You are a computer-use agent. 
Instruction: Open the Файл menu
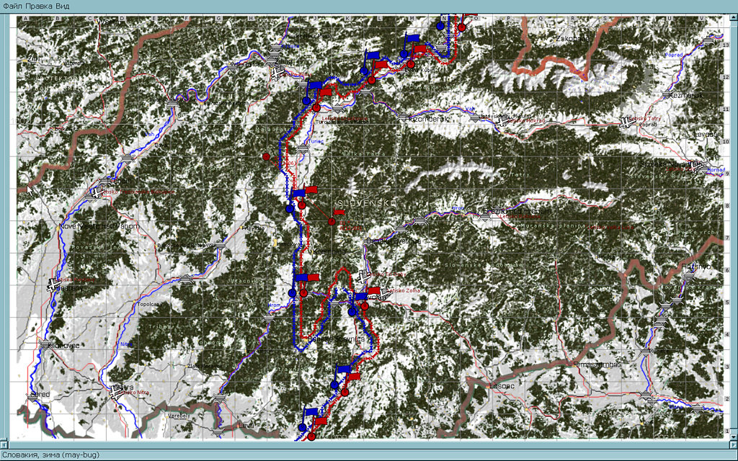pos(12,6)
